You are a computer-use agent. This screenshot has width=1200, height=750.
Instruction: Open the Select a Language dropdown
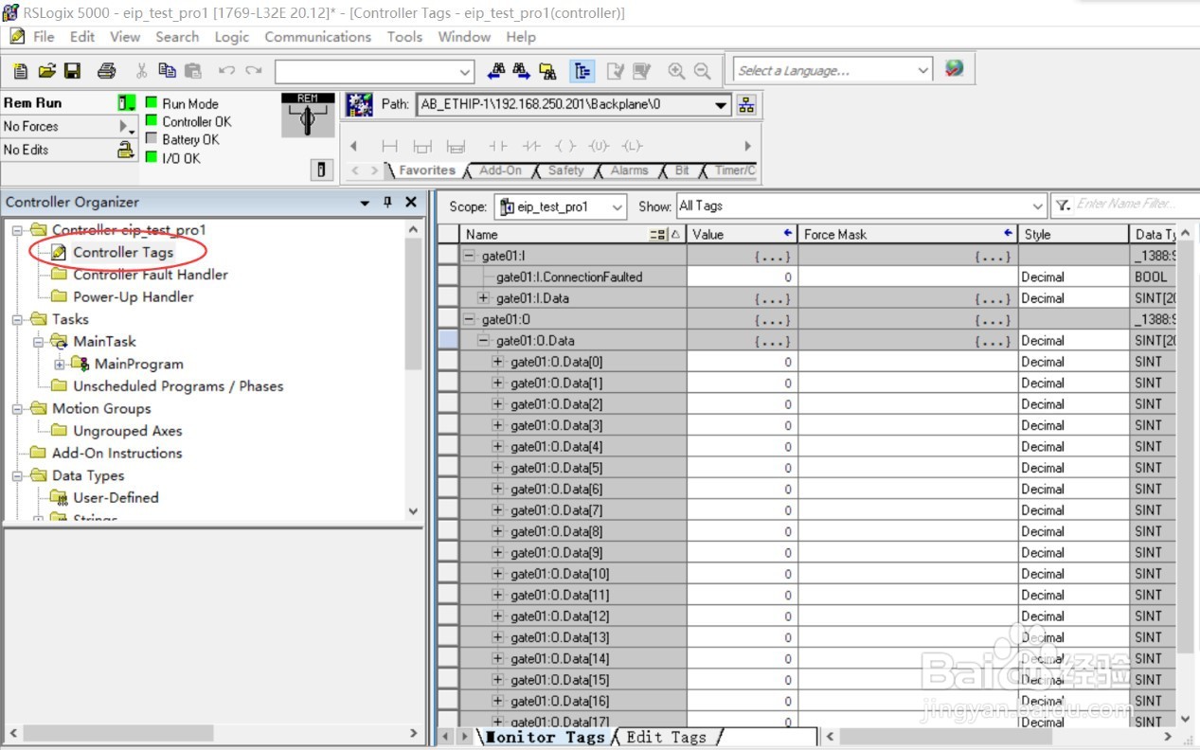point(923,70)
